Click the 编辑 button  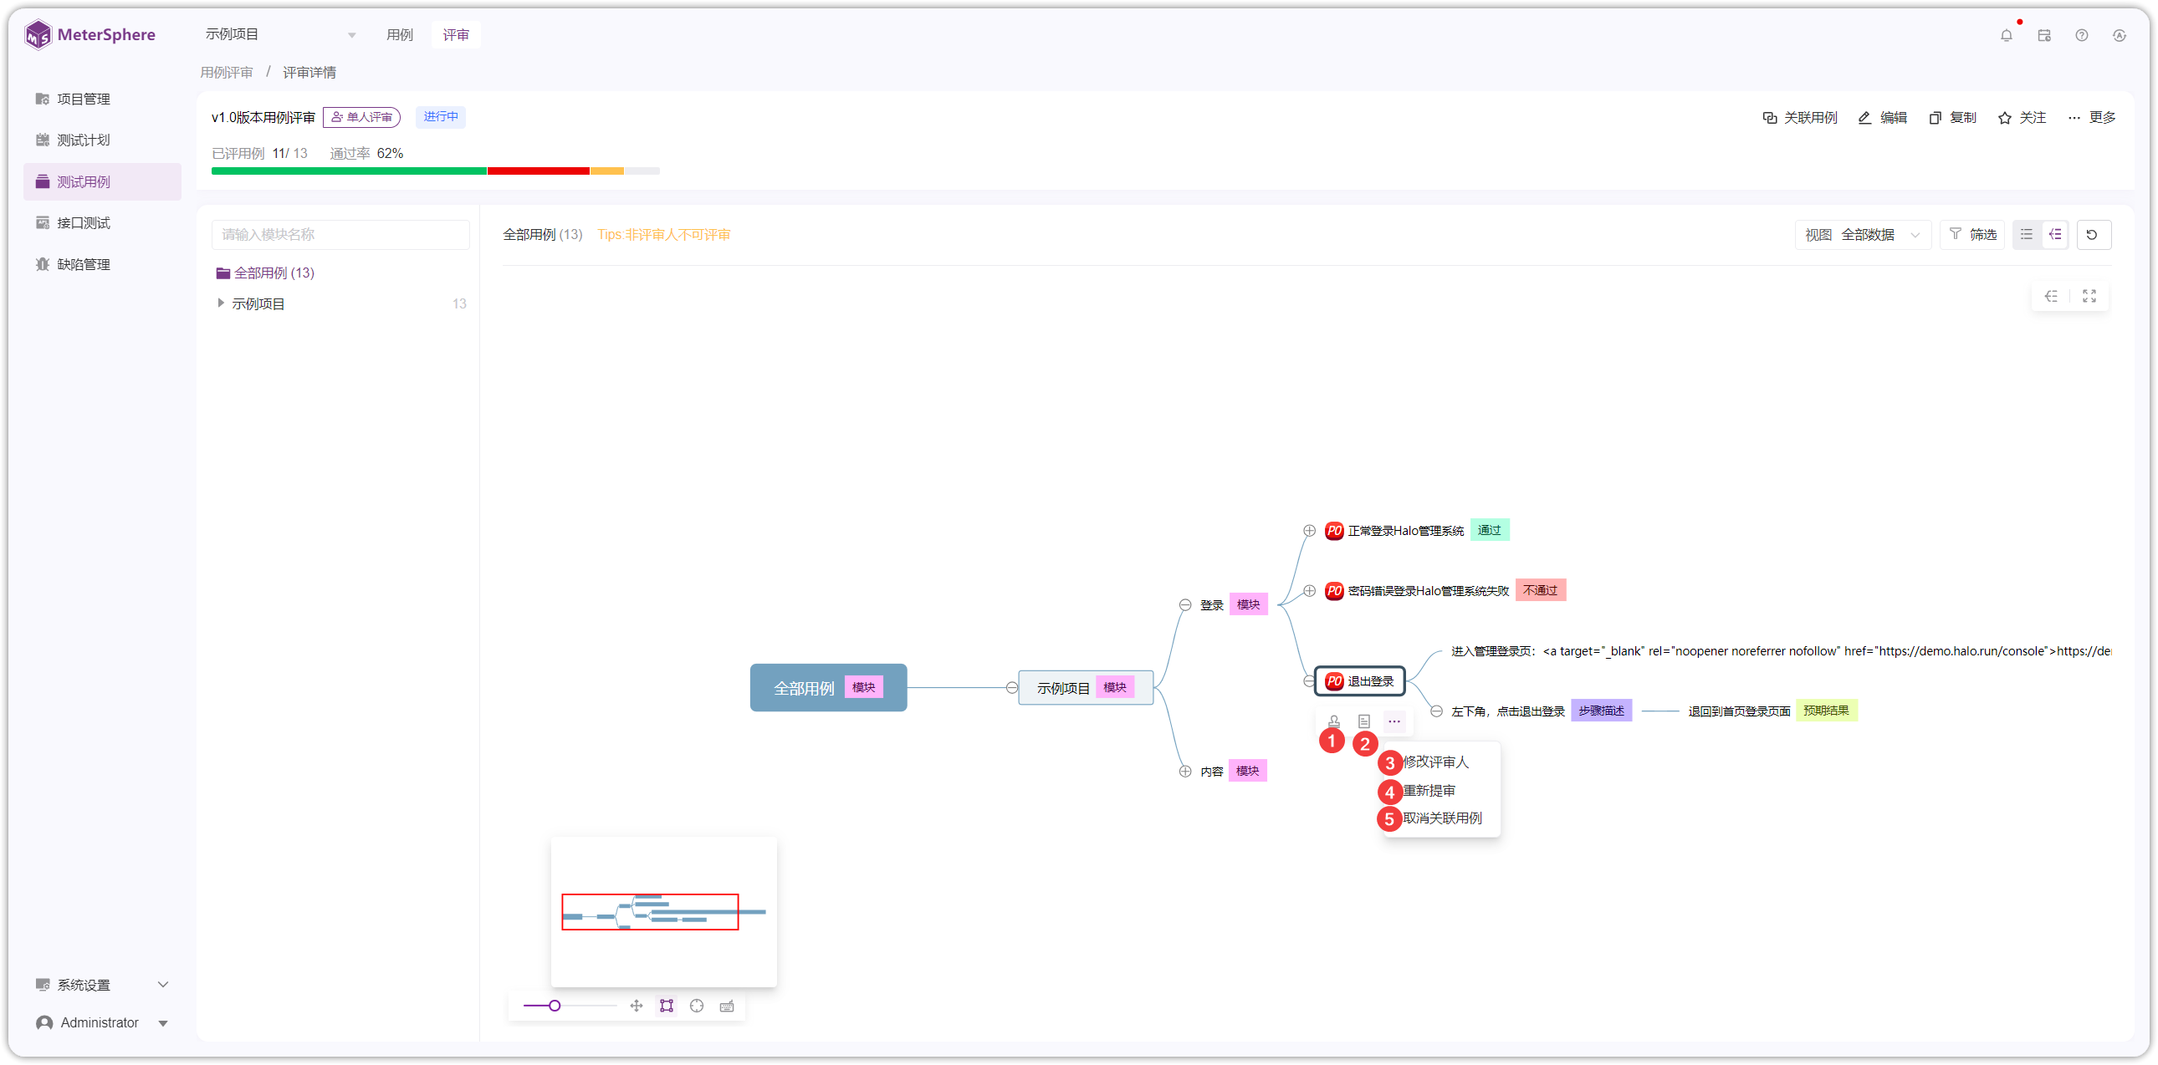(1881, 117)
